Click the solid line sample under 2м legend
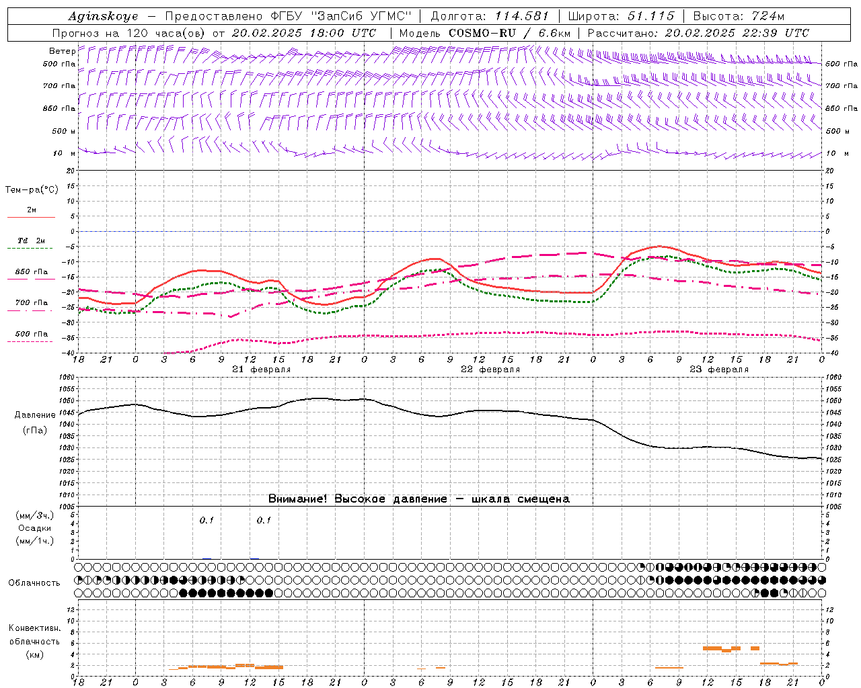Screen dimensions: 861x688 pos(31,218)
